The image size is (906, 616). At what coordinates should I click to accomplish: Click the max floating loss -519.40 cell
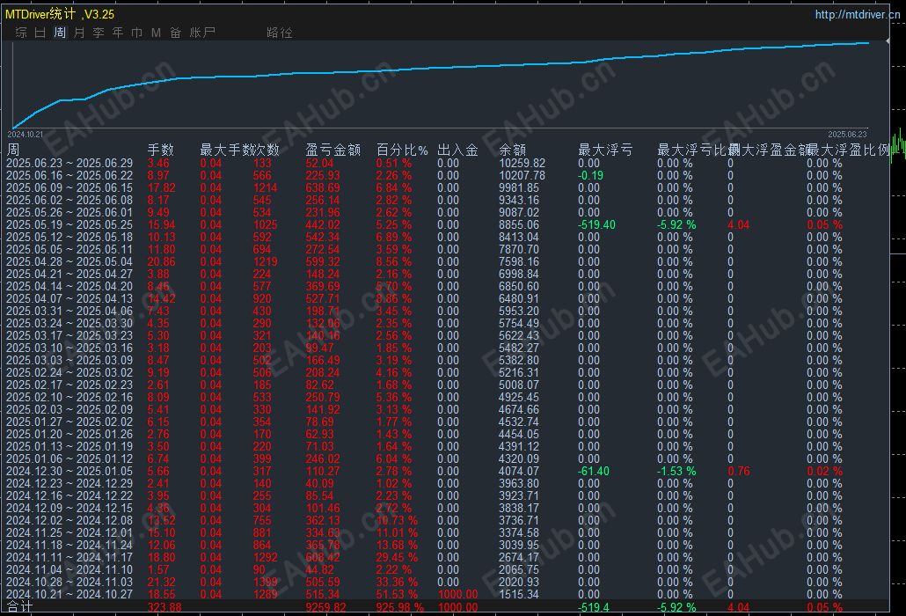[x=597, y=224]
